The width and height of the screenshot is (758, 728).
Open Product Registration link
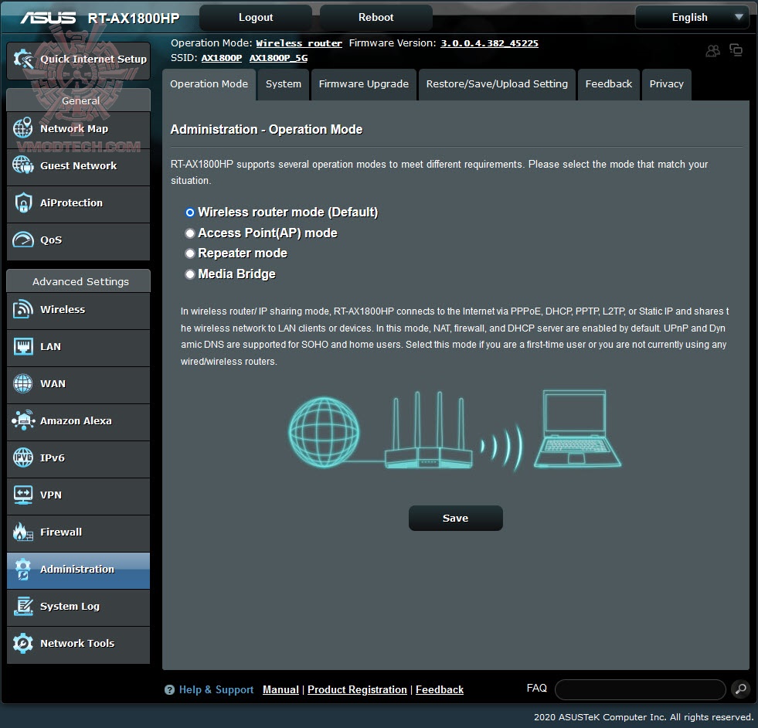point(357,690)
